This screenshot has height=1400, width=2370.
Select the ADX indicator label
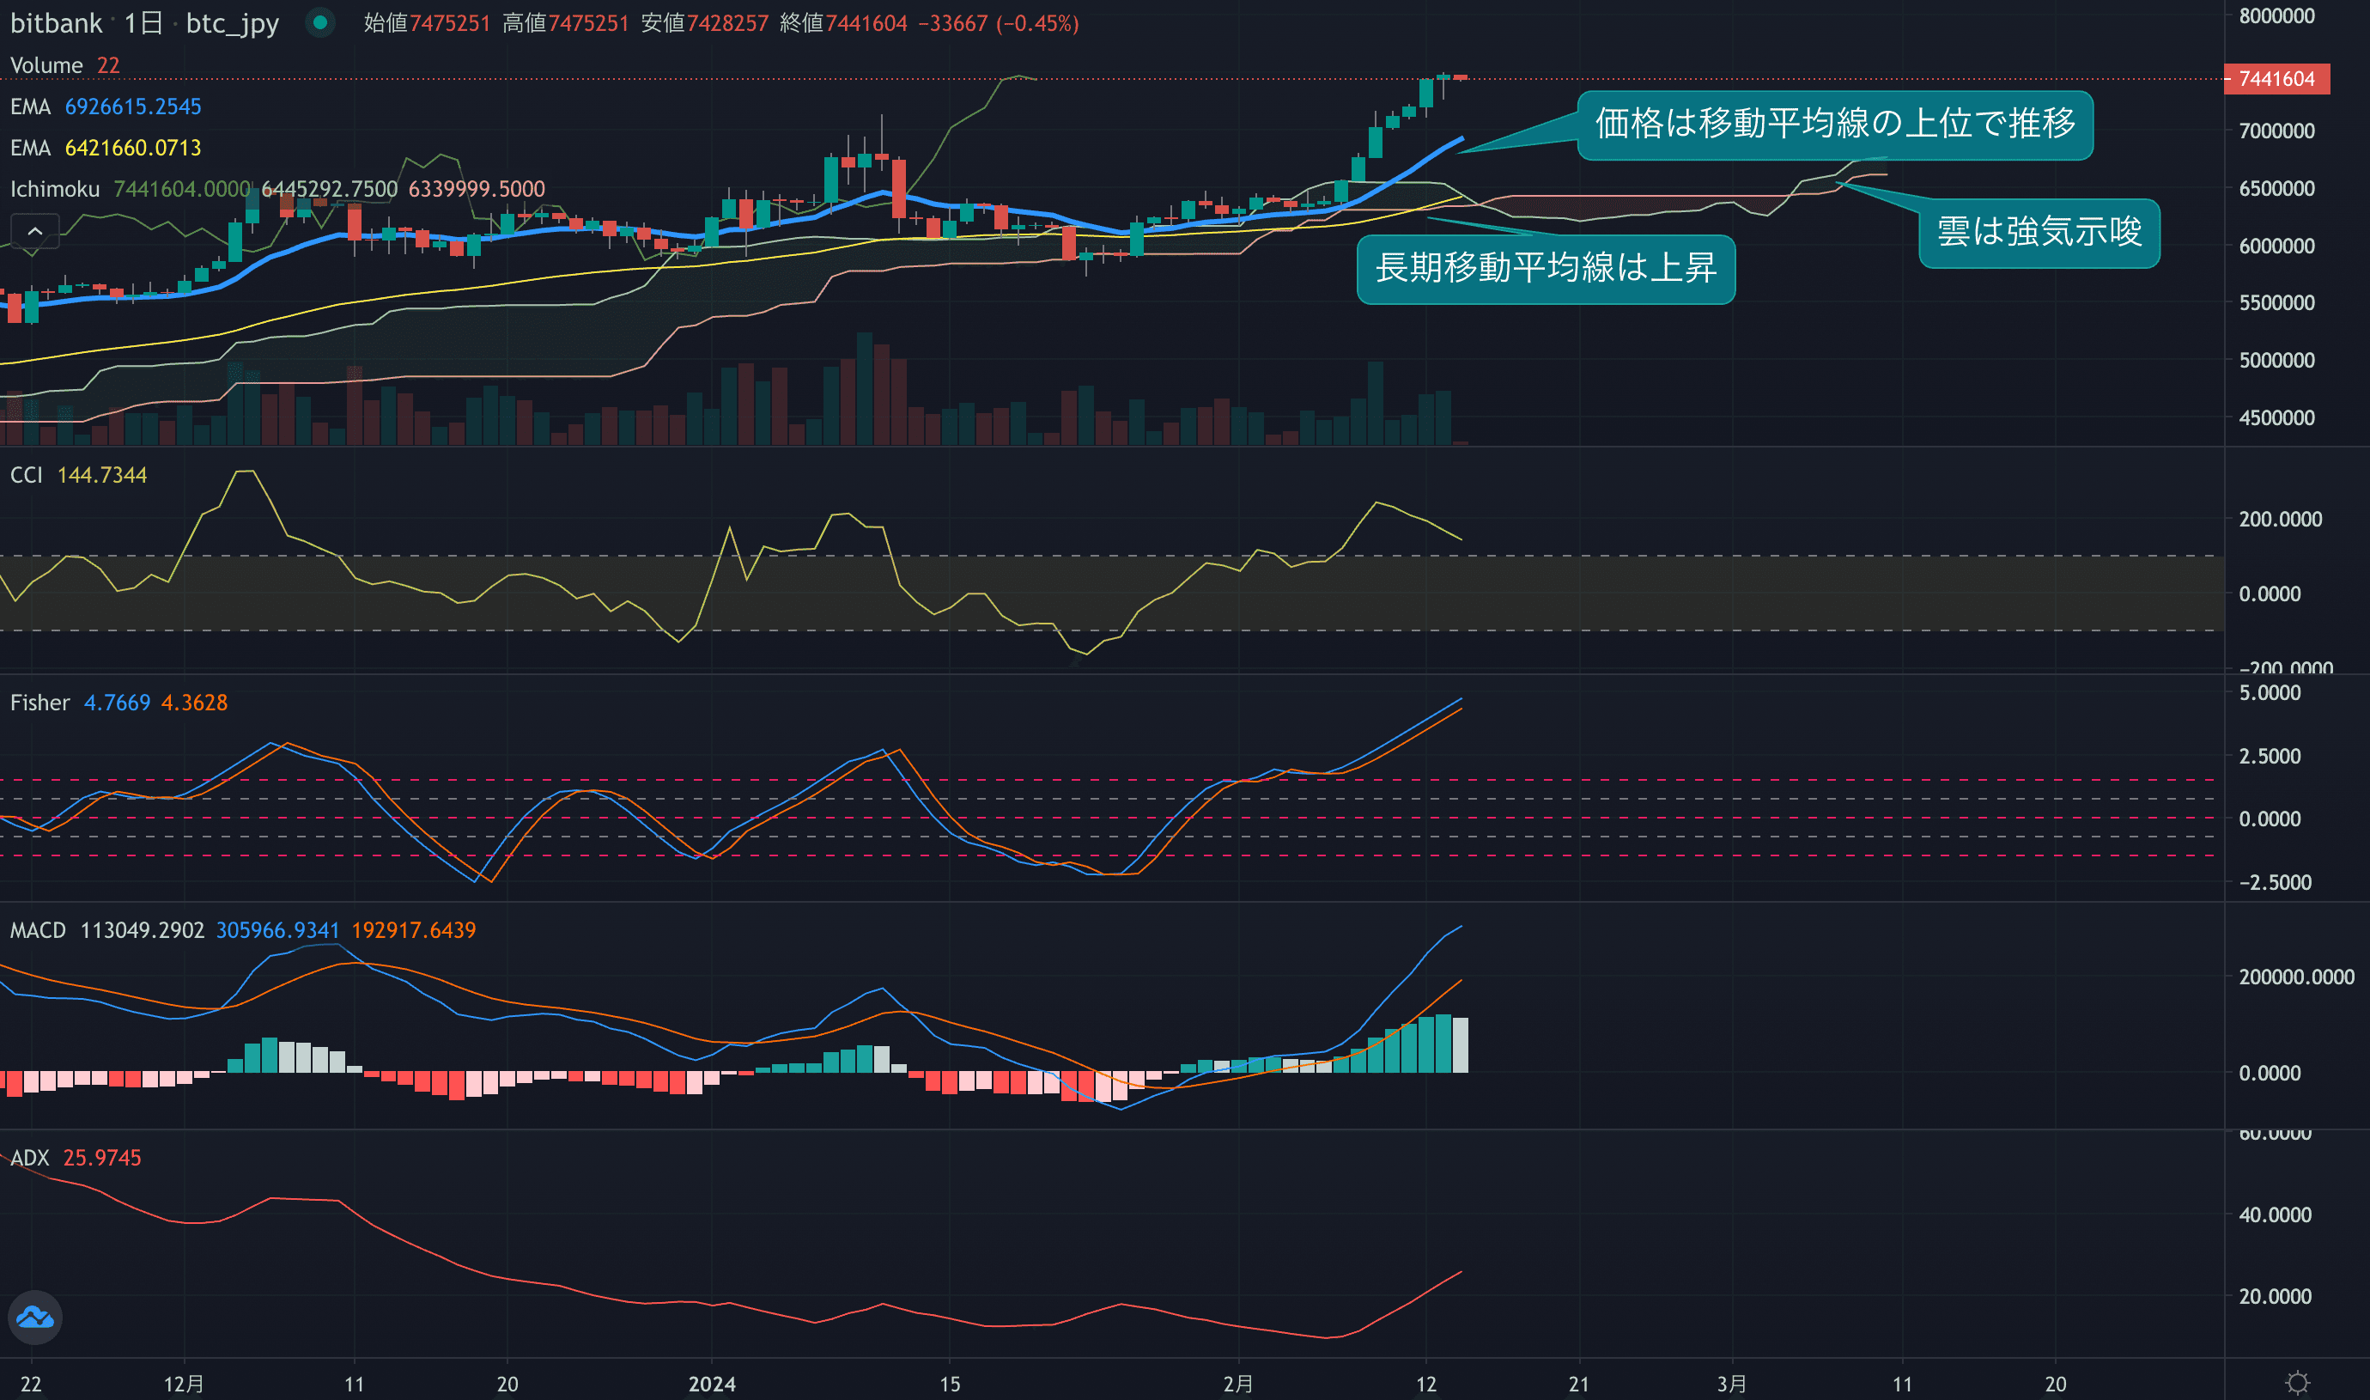pos(29,1159)
